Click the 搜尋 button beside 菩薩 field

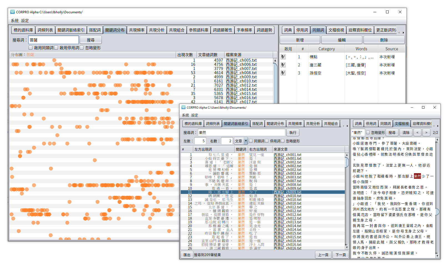[91, 40]
